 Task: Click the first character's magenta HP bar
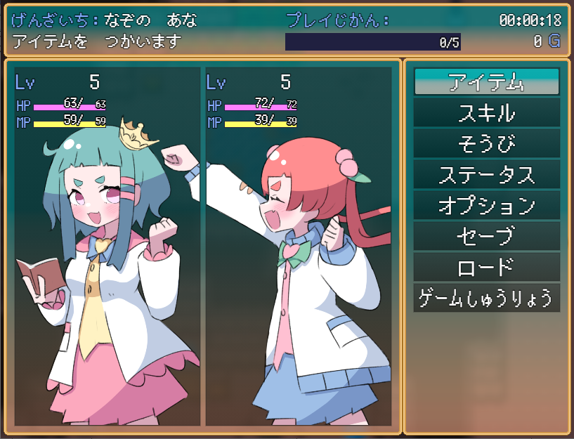point(70,107)
